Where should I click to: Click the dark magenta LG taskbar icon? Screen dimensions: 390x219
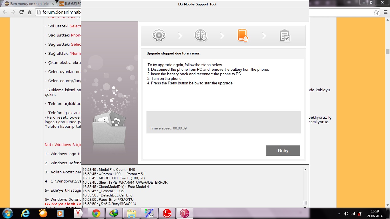tap(185, 213)
